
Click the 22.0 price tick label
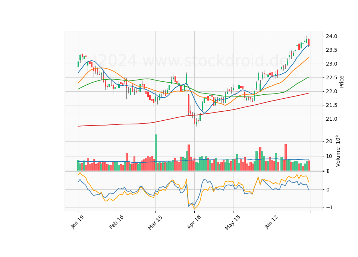coord(332,92)
